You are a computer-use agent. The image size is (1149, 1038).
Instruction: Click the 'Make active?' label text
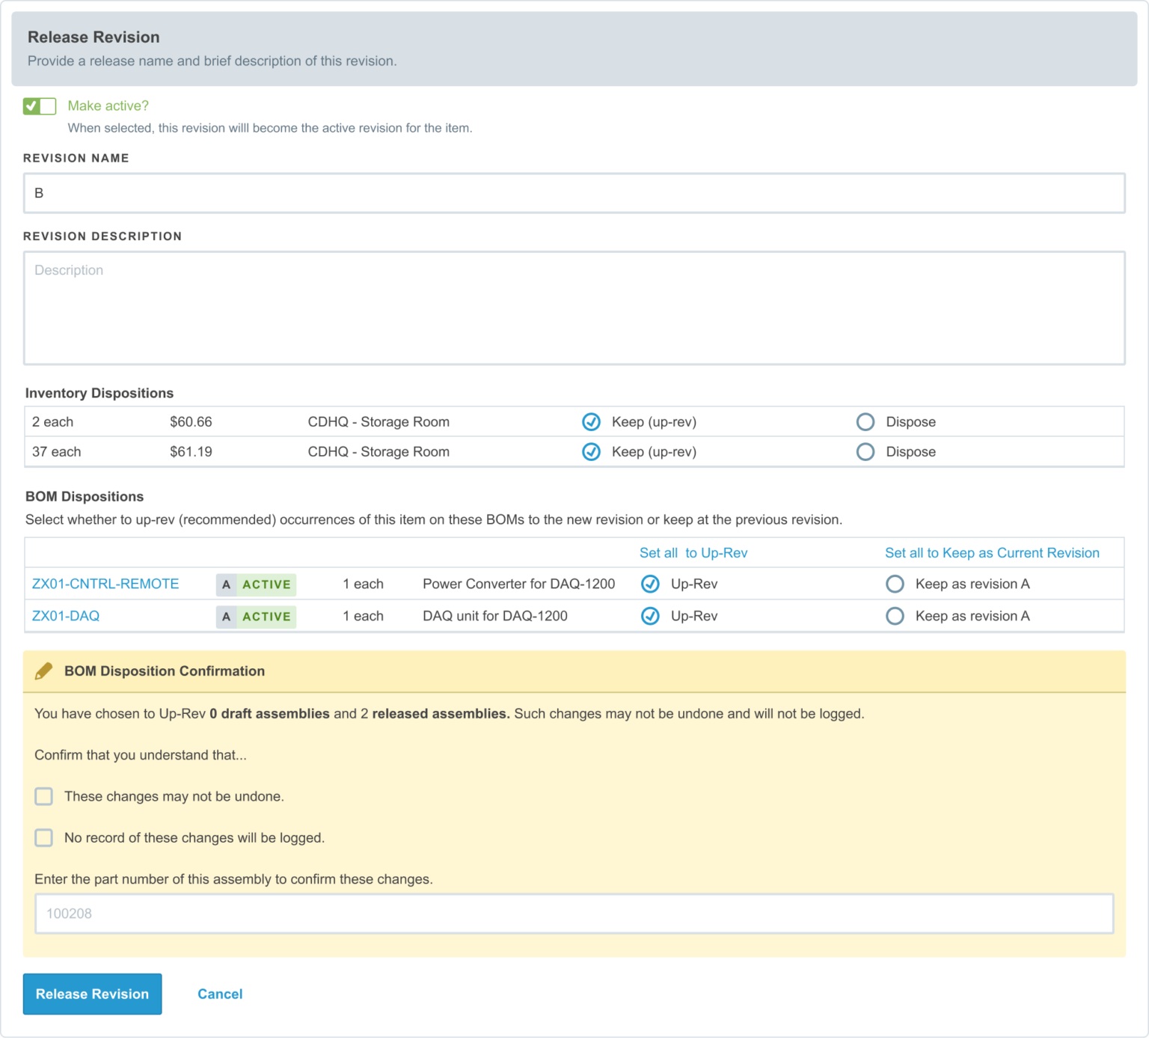(108, 106)
